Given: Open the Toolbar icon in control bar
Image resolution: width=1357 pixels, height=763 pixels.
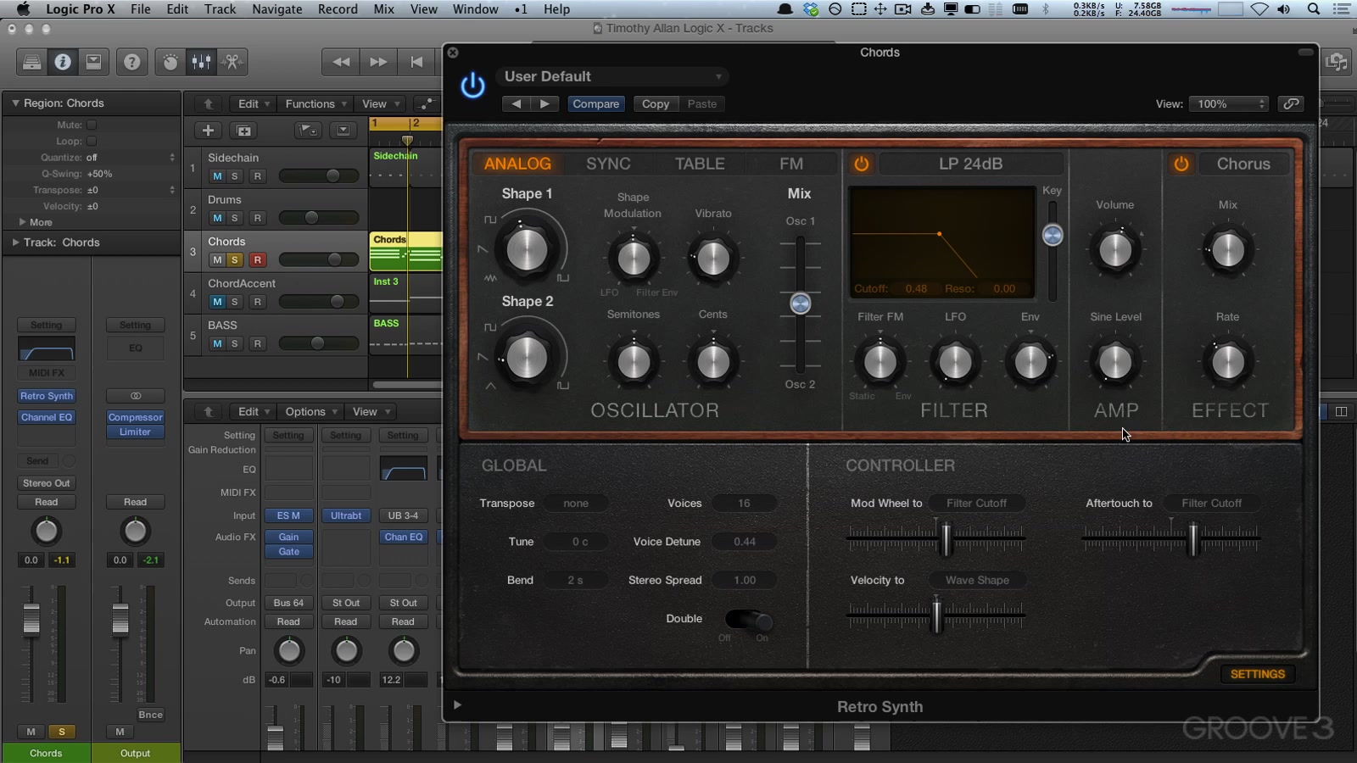Looking at the screenshot, I should pos(94,62).
